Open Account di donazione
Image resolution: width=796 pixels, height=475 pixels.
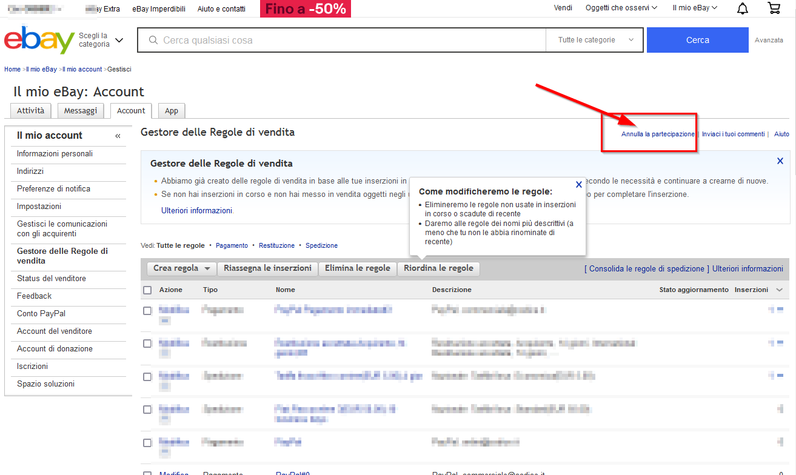coord(55,349)
